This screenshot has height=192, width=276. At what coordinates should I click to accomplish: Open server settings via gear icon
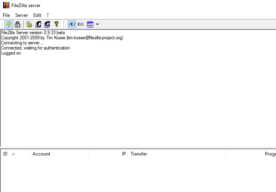pyautogui.click(x=29, y=24)
